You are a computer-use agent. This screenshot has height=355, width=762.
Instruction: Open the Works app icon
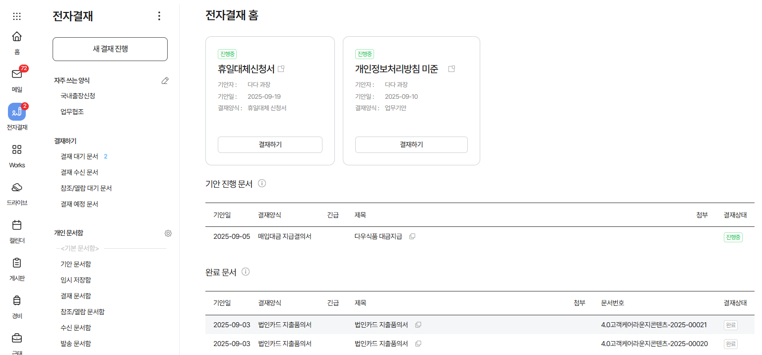click(x=17, y=150)
